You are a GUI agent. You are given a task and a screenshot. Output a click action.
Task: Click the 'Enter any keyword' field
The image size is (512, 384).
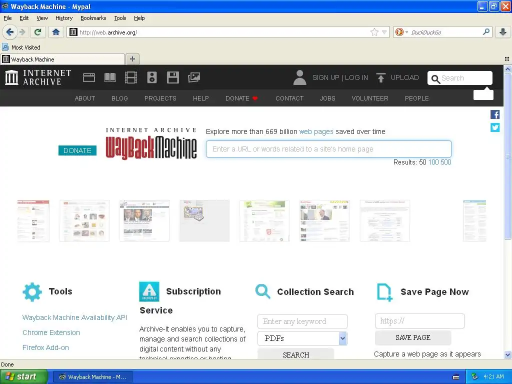pyautogui.click(x=302, y=321)
